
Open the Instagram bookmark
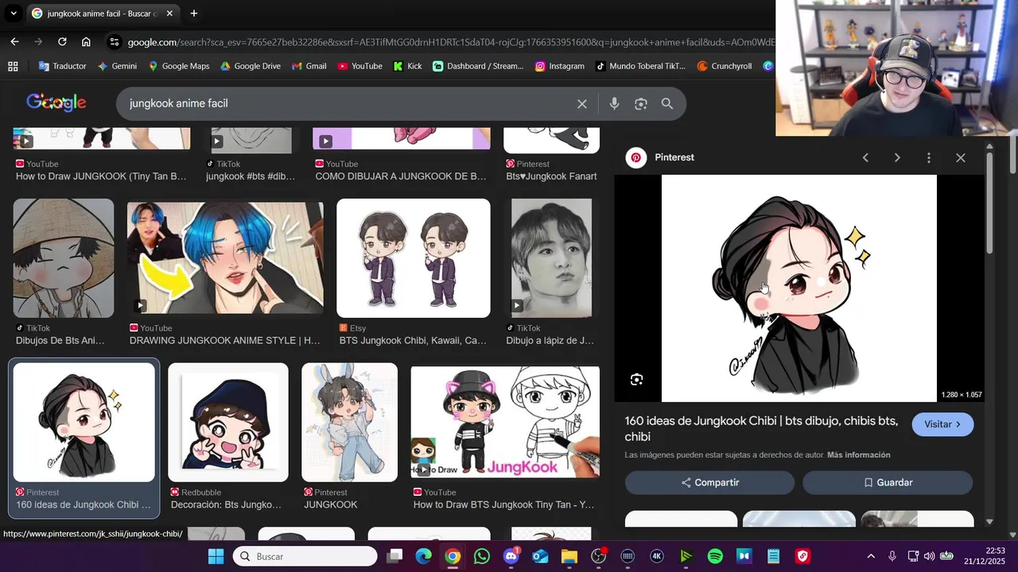point(559,66)
